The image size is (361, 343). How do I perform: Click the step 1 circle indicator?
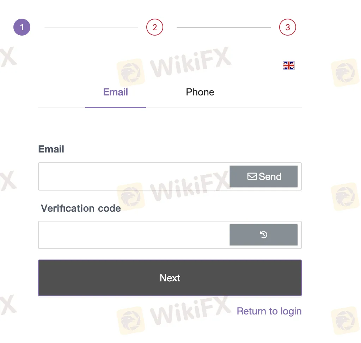22,27
